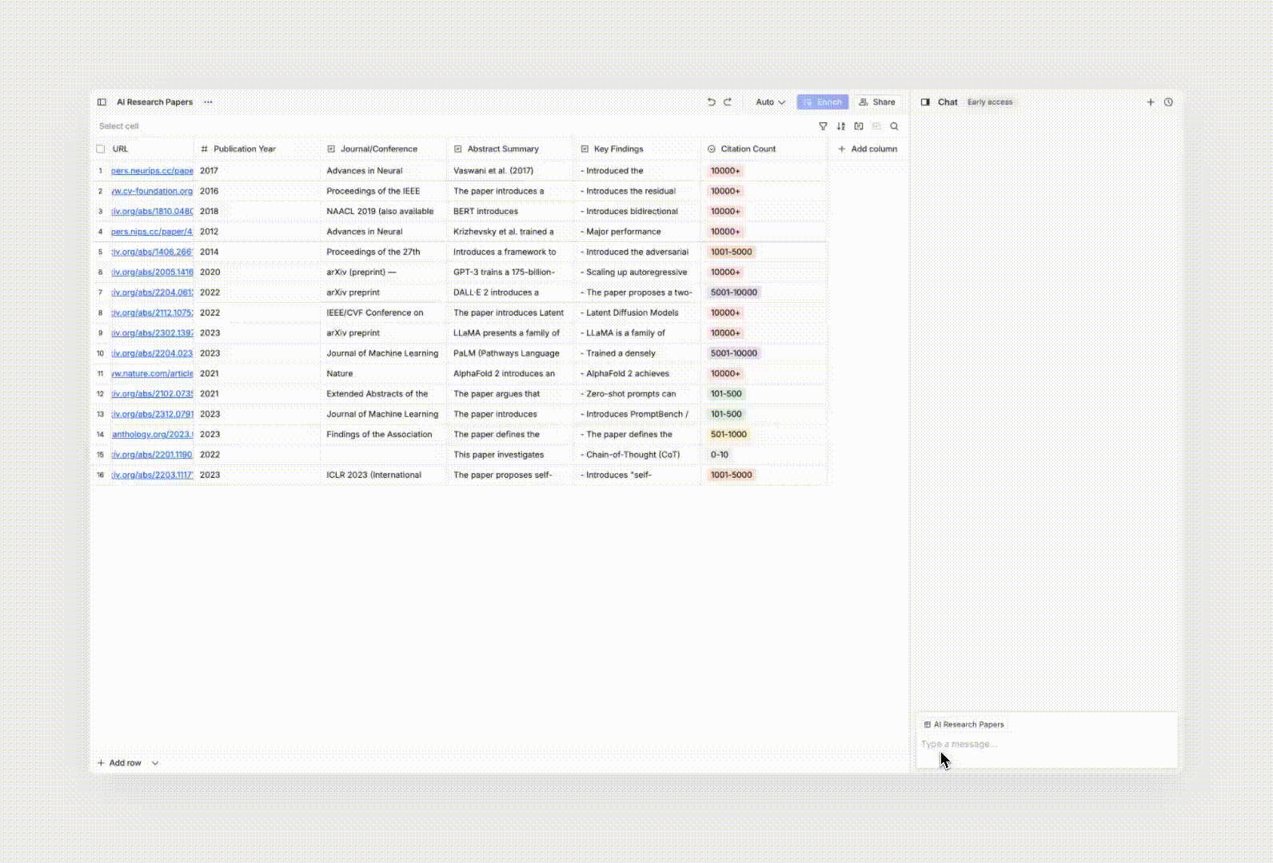Click 'Vaswani et al. (2017)' abstract cell
The image size is (1273, 863).
pyautogui.click(x=510, y=171)
